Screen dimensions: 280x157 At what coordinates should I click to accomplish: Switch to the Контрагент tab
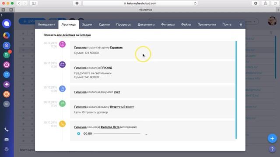pyautogui.click(x=47, y=24)
